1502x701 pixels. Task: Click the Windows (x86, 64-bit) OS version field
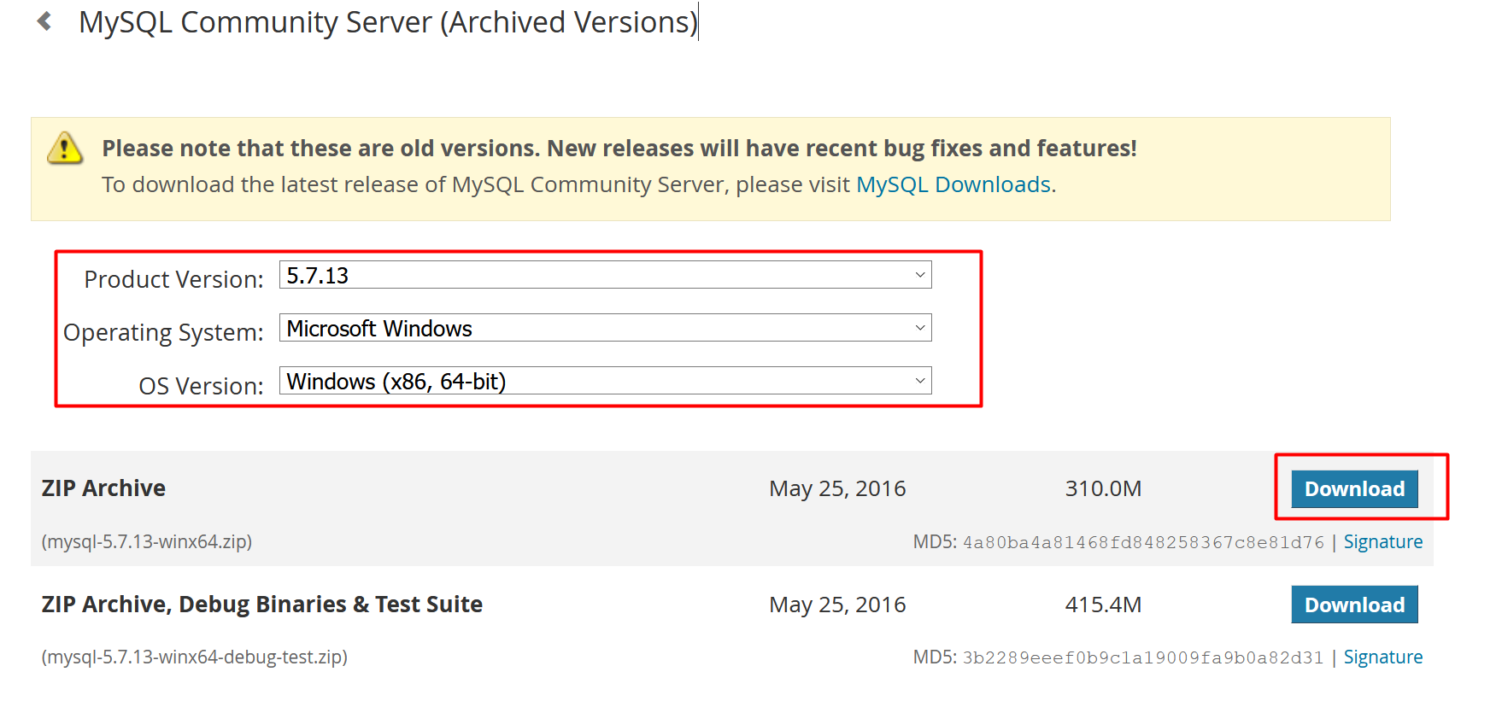coord(598,381)
